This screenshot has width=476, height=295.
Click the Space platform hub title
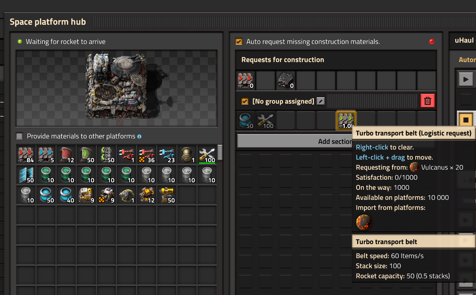coord(48,22)
